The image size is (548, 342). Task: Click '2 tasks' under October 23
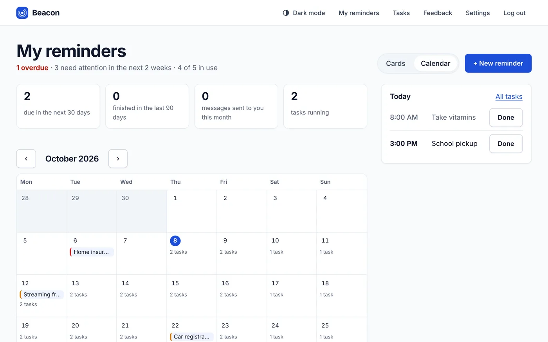(x=228, y=337)
